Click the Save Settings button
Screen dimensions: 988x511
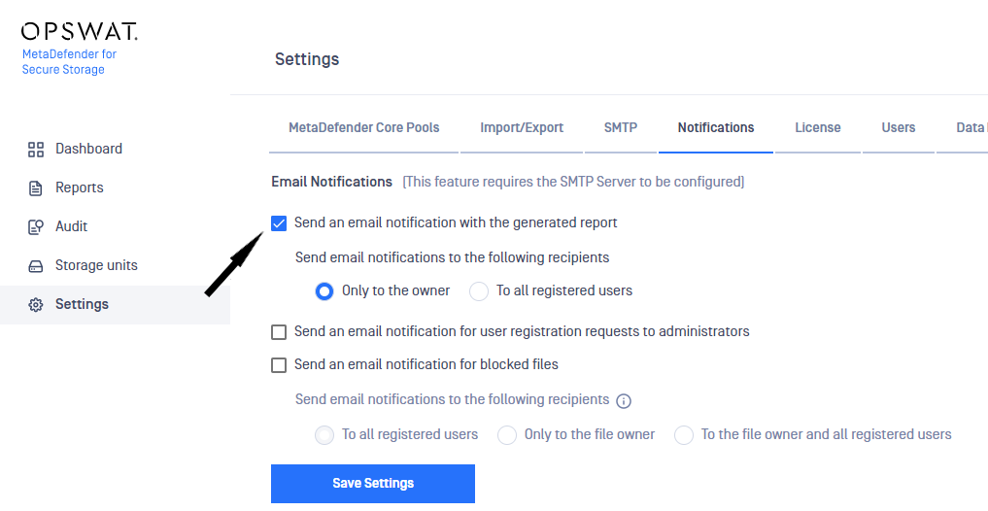tap(373, 483)
